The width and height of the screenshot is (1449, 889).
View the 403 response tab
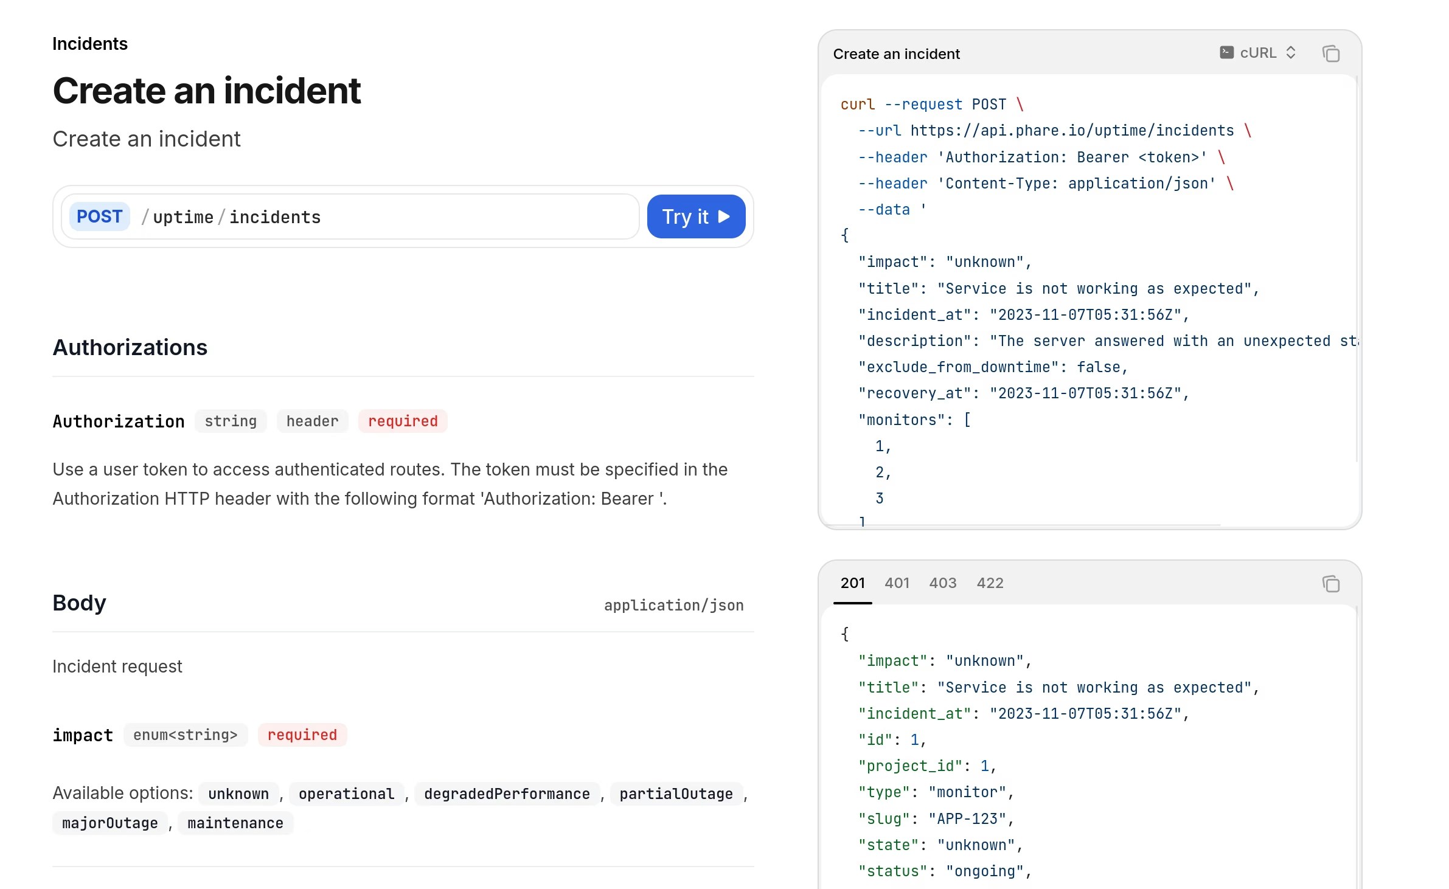942,583
